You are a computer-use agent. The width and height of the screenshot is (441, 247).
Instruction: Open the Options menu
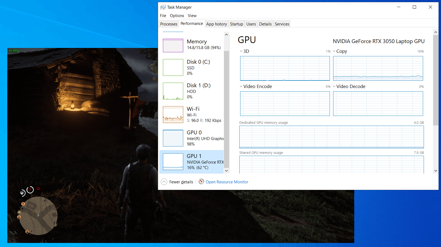[177, 16]
